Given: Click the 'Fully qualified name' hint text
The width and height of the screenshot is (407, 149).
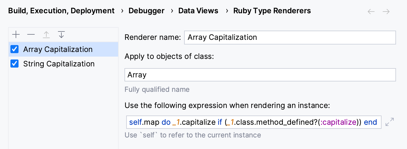Looking at the screenshot, I should (x=157, y=90).
